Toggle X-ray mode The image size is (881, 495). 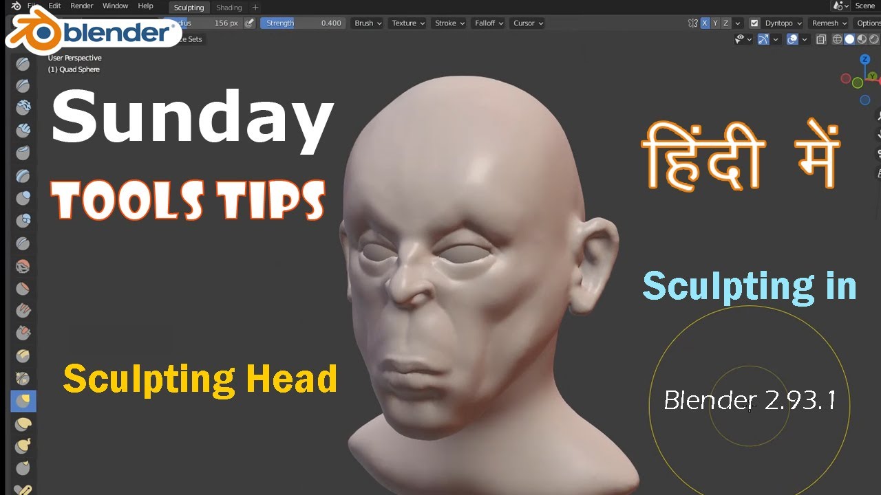[821, 40]
